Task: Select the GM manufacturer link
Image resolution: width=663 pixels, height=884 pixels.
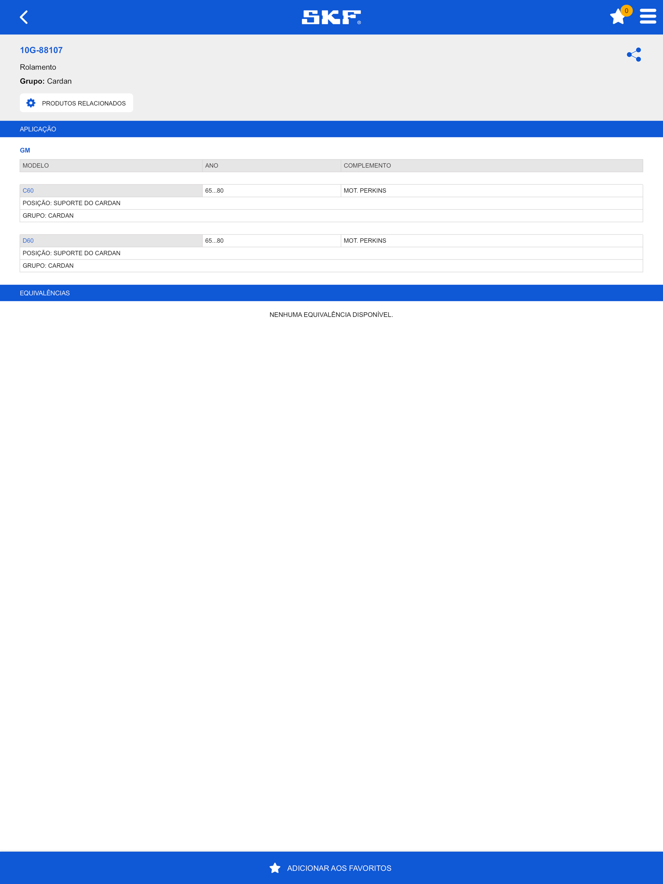Action: 25,150
